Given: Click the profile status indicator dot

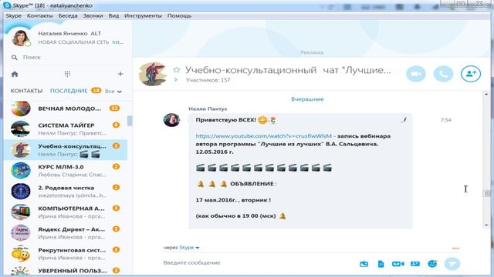Looking at the screenshot, I should [28, 44].
